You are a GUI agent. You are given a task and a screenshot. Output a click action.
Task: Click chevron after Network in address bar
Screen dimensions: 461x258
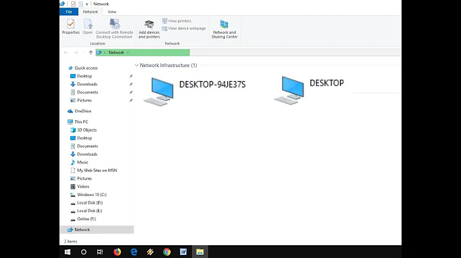128,52
